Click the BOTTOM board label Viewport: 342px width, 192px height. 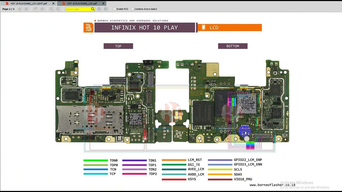point(233,46)
